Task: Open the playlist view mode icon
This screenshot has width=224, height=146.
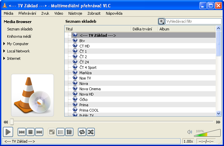Action: click(161, 21)
